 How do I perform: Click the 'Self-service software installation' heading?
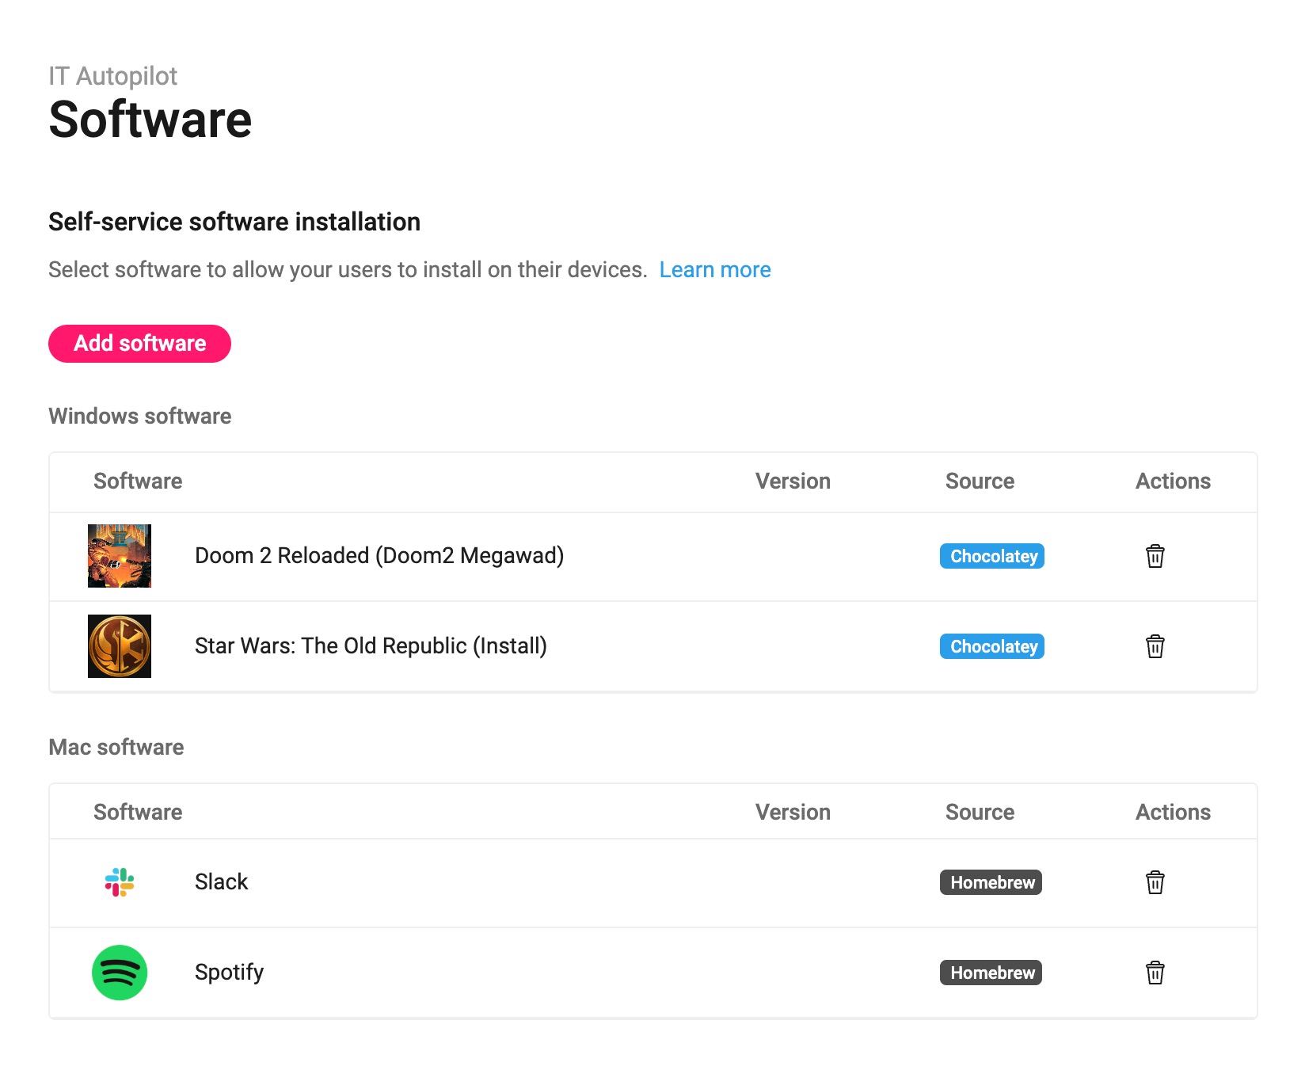(234, 223)
